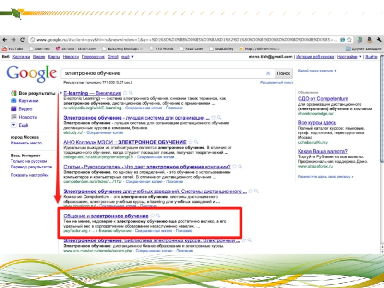
Task: Open the skitch.com bookmark
Action: click(76, 49)
